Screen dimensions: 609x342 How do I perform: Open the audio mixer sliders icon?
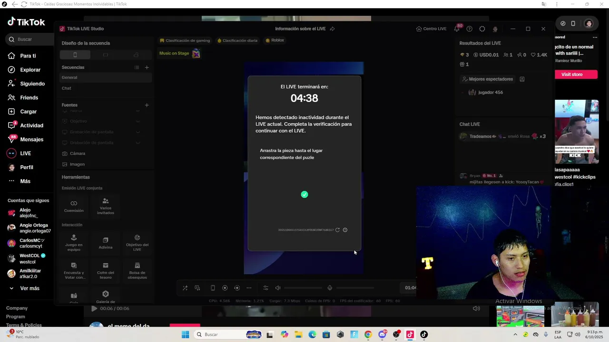[x=265, y=288]
